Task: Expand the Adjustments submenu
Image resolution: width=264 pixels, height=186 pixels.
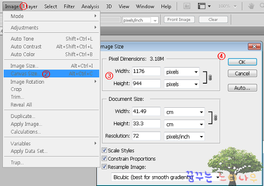Action: [51, 27]
